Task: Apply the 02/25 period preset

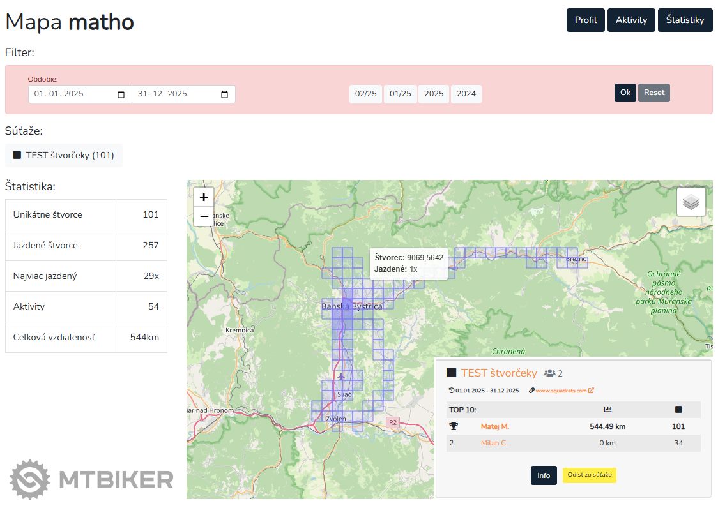Action: click(366, 94)
